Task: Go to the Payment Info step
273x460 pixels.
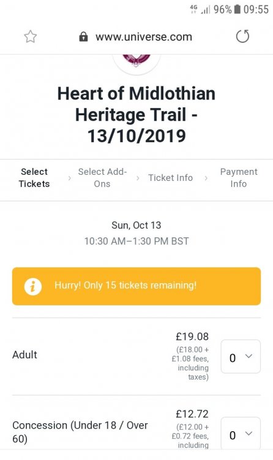Action: coord(239,178)
